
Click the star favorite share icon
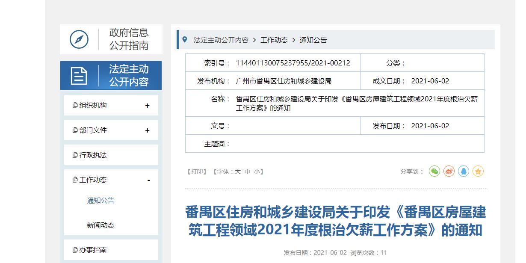478,171
